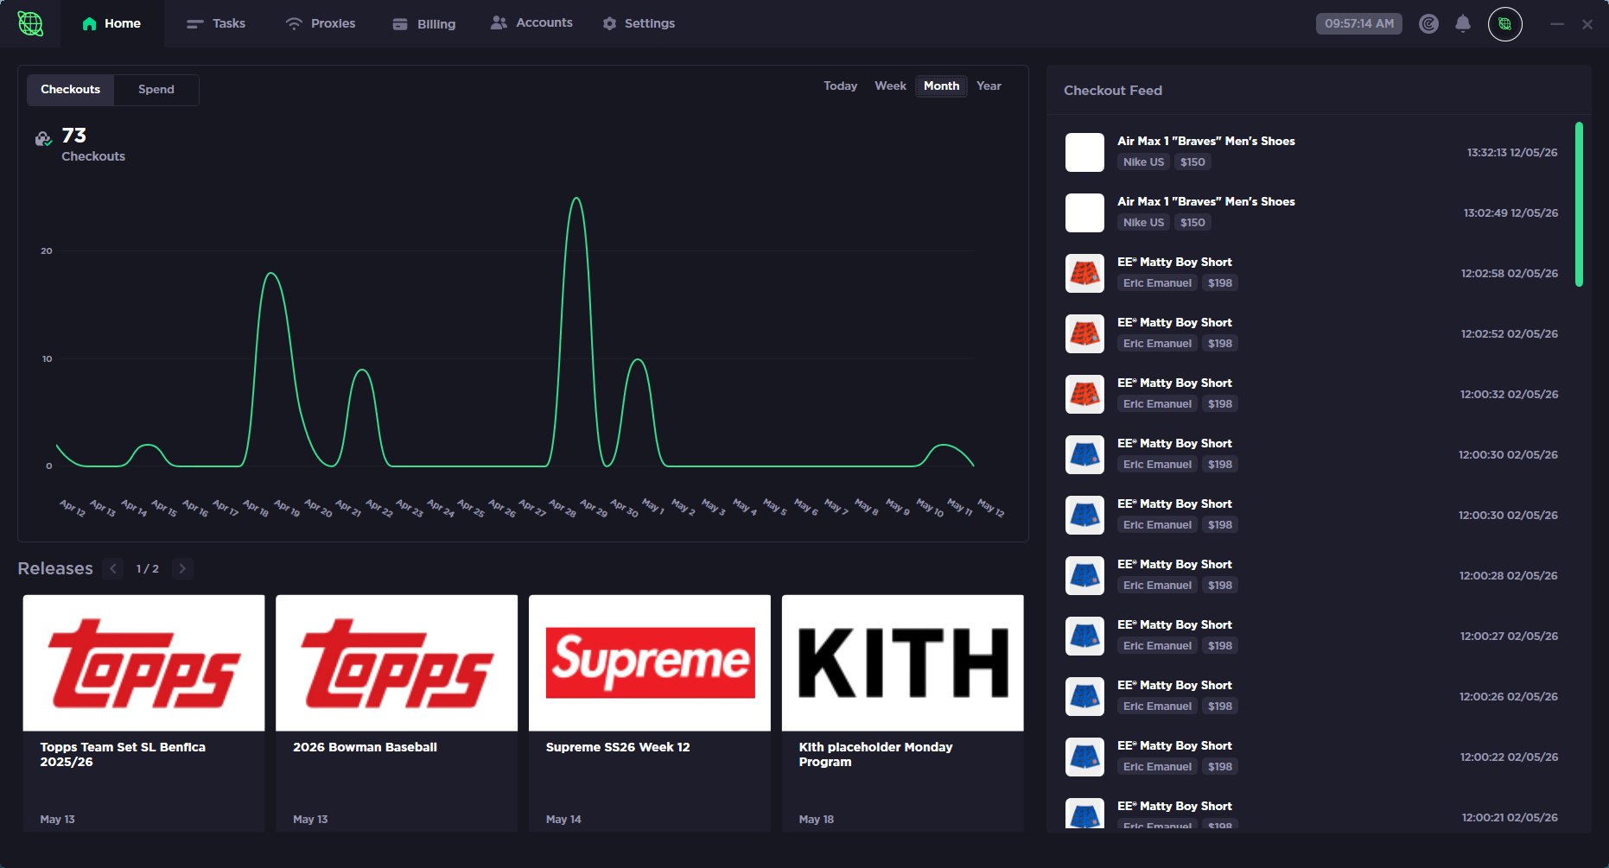
Task: Choose the Month time range
Action: click(941, 86)
